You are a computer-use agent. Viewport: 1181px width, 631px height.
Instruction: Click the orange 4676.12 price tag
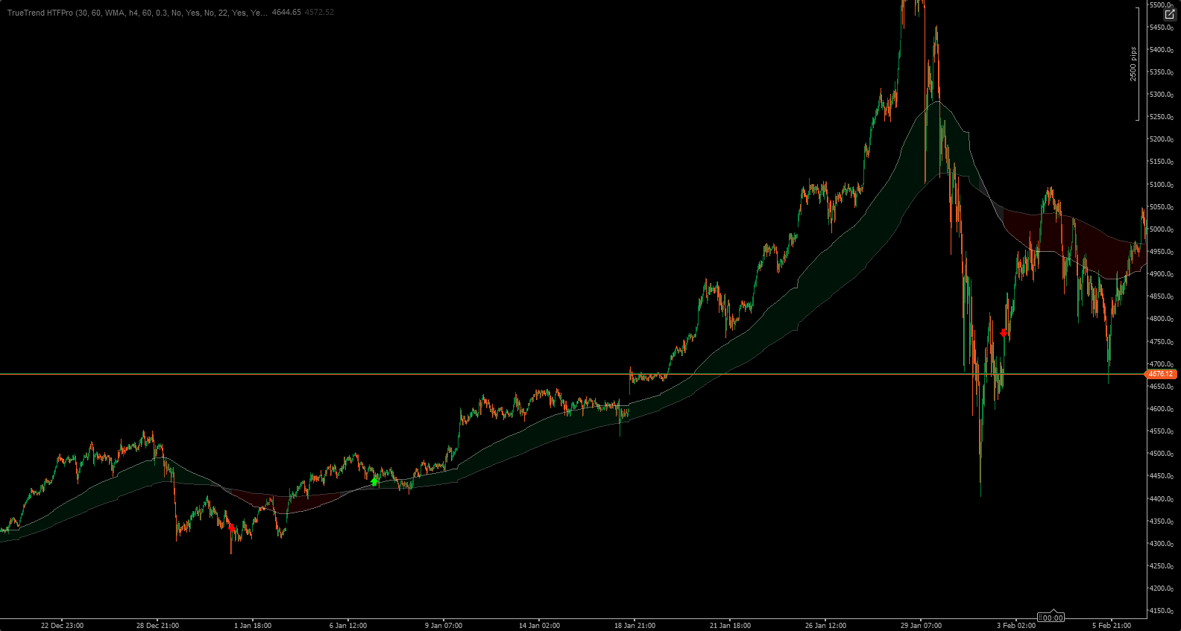1161,374
